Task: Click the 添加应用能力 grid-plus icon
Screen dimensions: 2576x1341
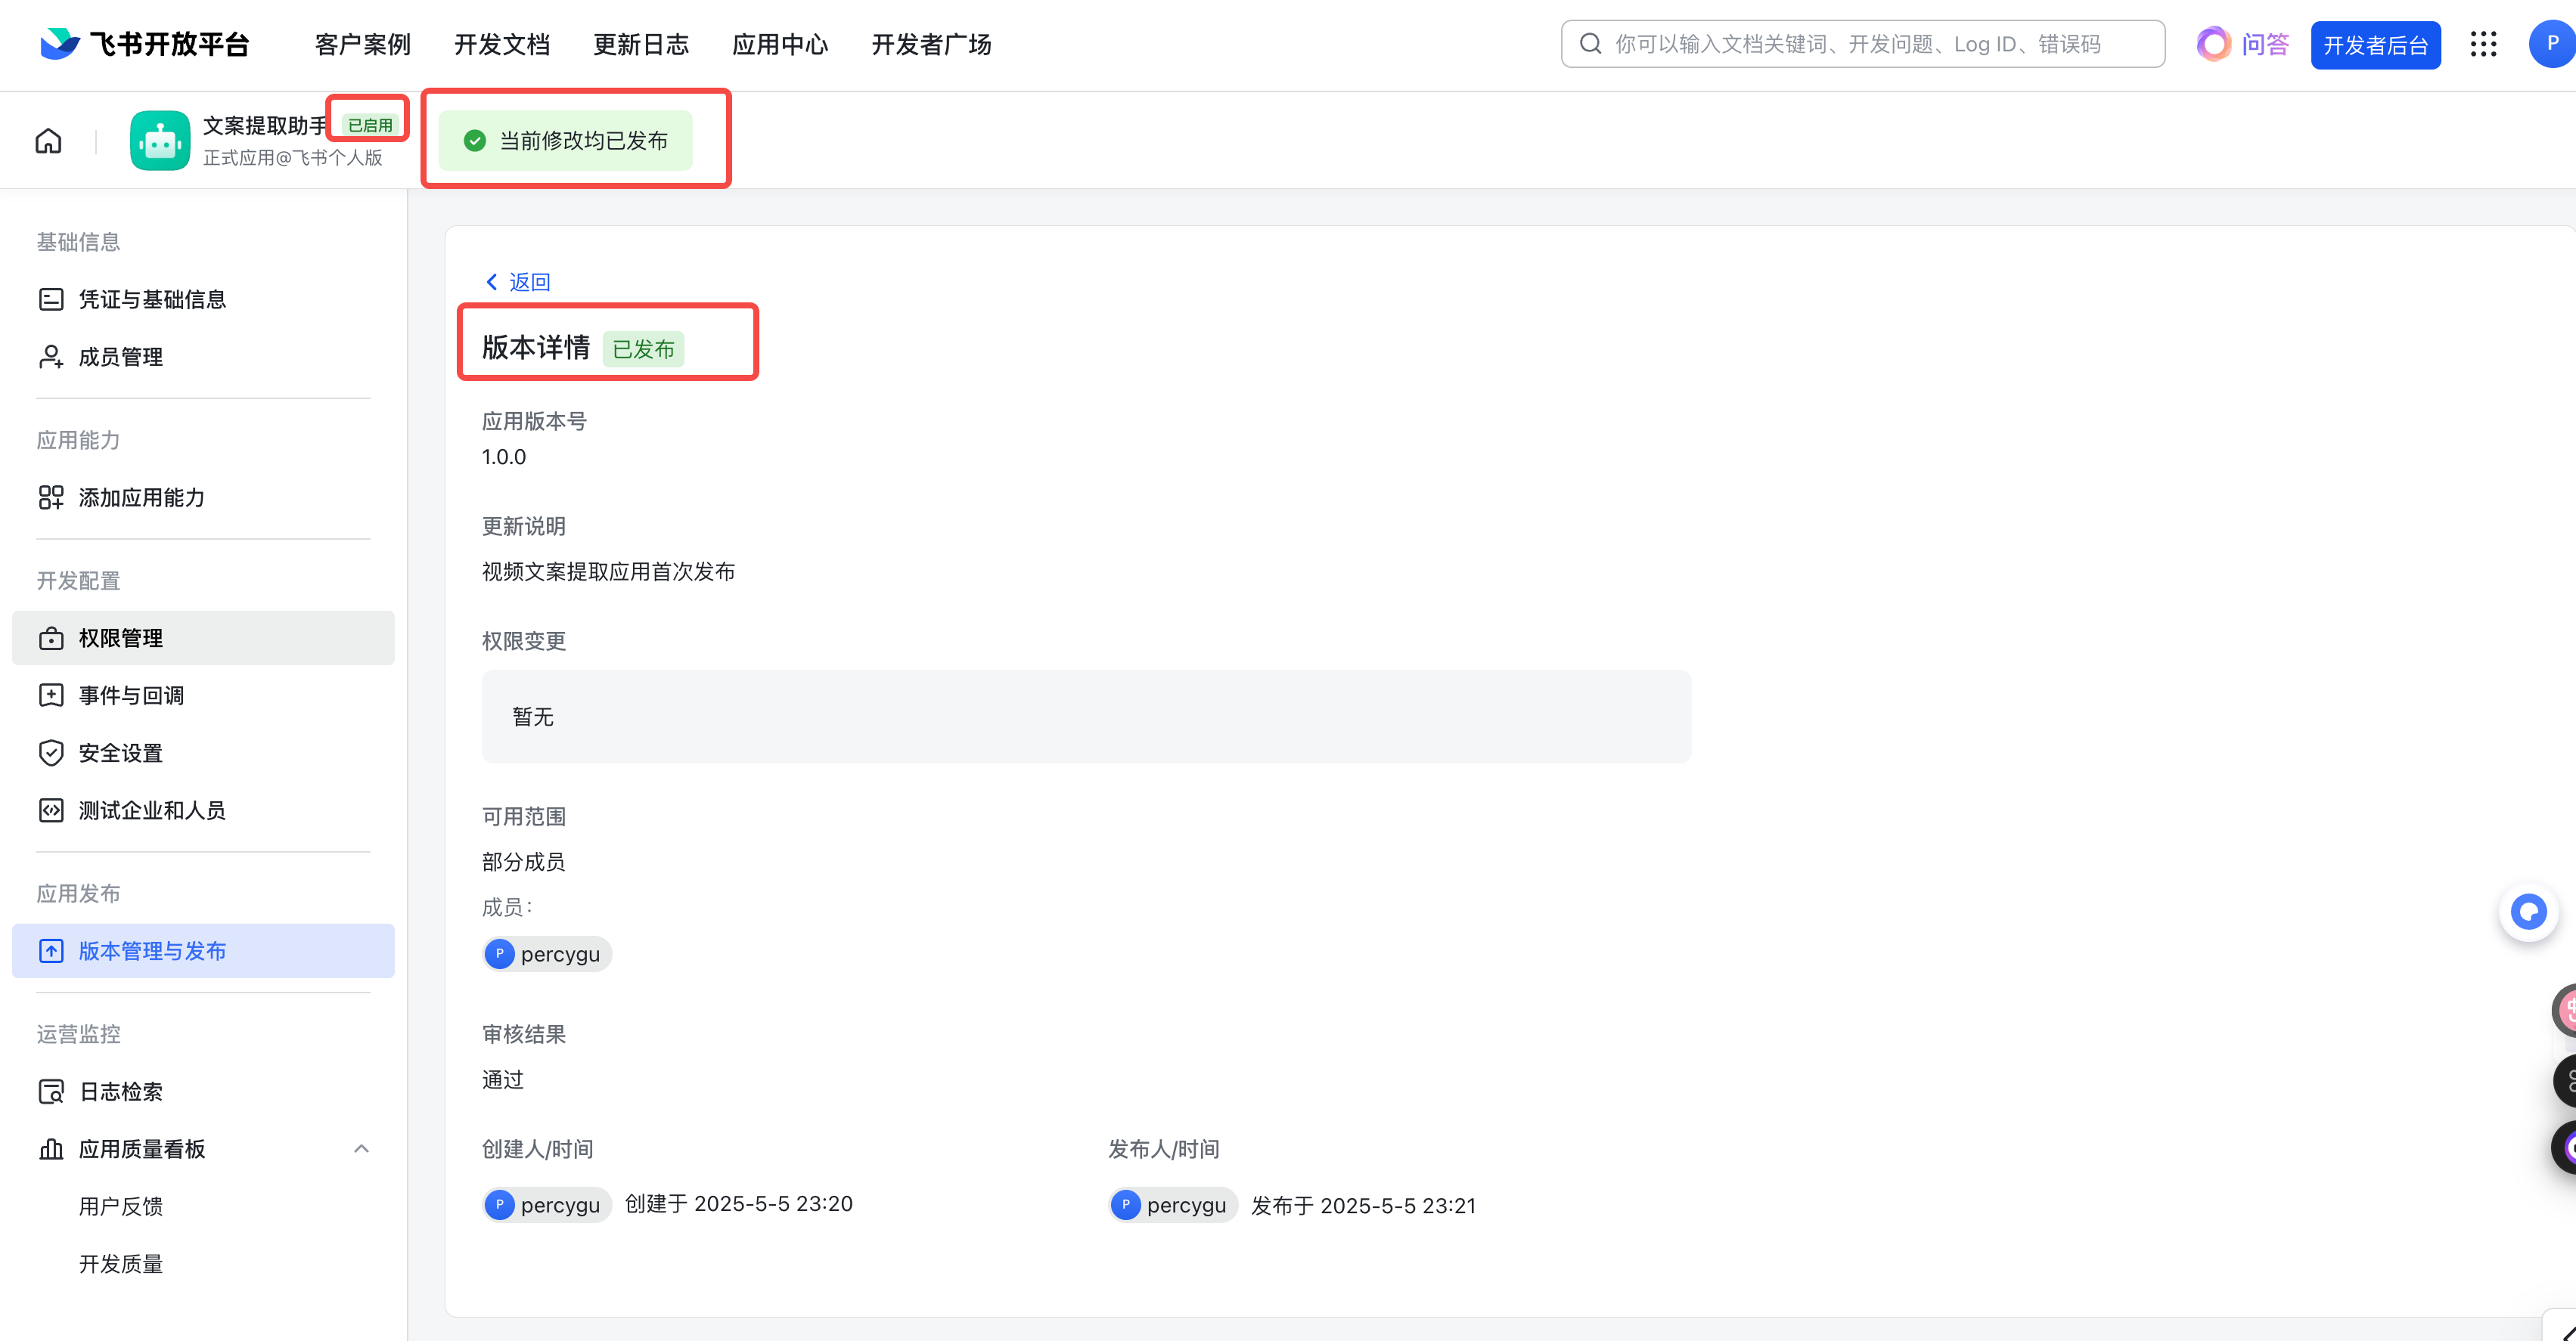Action: pyautogui.click(x=51, y=497)
